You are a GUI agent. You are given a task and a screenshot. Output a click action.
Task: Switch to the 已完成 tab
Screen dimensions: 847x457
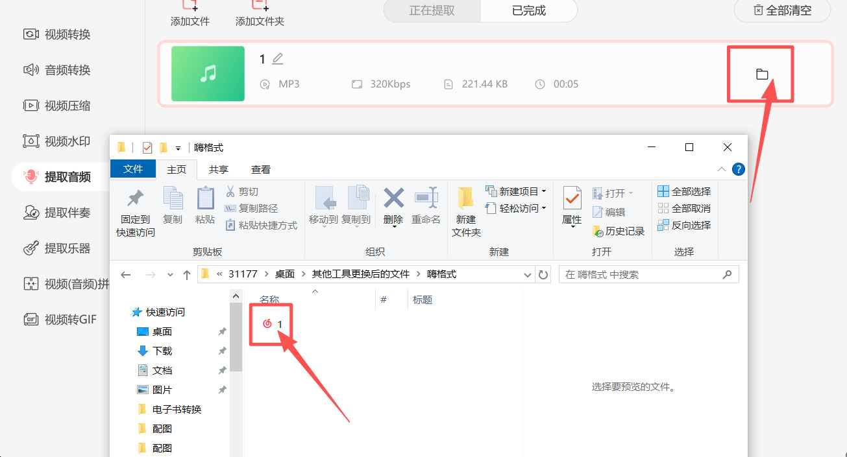[529, 11]
